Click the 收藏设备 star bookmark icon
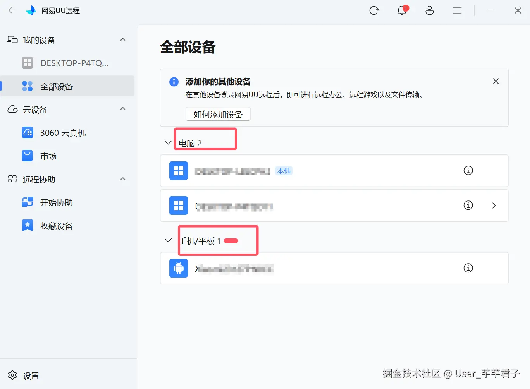The height and width of the screenshot is (389, 530). coord(28,225)
